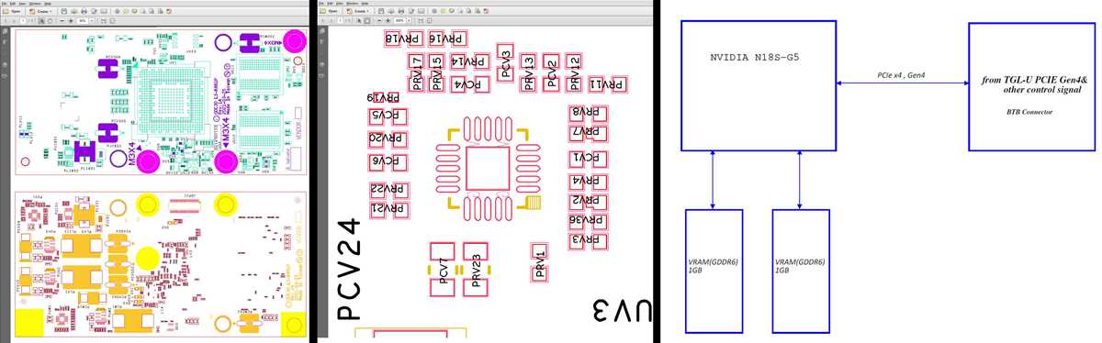Click fit-width icon in left PDF window
This screenshot has width=1102, height=343.
(x=103, y=20)
